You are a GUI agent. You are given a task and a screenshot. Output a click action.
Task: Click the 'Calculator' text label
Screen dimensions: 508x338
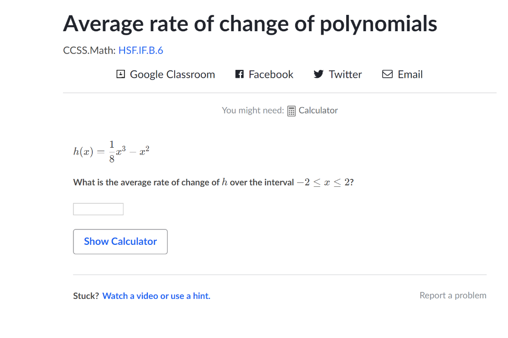click(x=318, y=110)
